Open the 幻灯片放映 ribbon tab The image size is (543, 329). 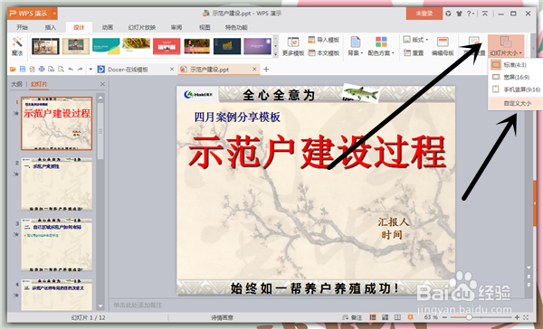(142, 27)
